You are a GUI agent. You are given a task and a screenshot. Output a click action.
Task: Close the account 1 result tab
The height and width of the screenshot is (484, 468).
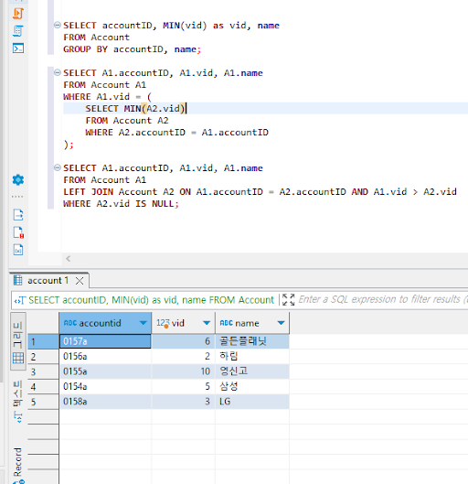click(x=80, y=281)
